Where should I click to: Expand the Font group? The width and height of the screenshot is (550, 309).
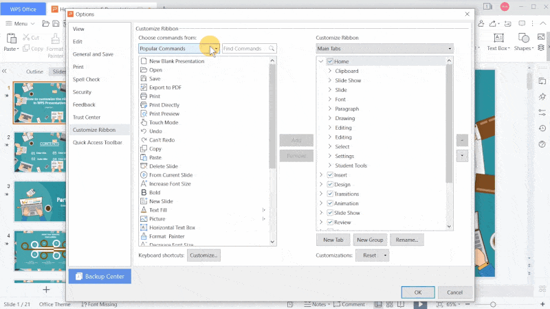[330, 99]
